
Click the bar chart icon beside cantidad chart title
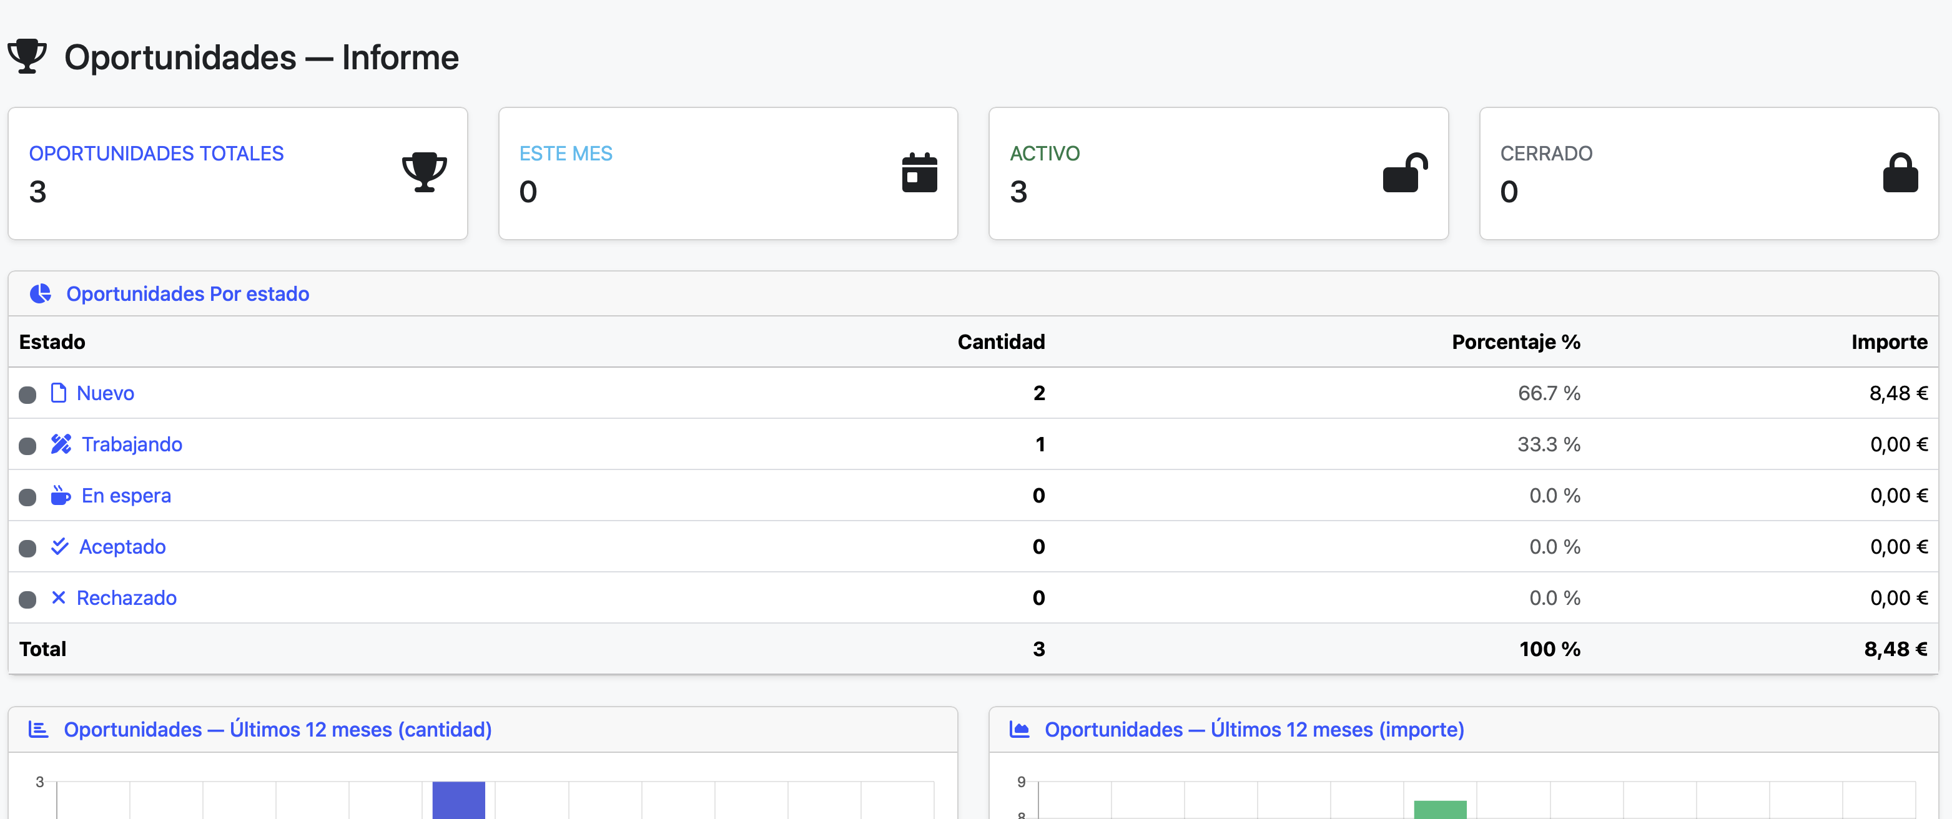click(38, 730)
